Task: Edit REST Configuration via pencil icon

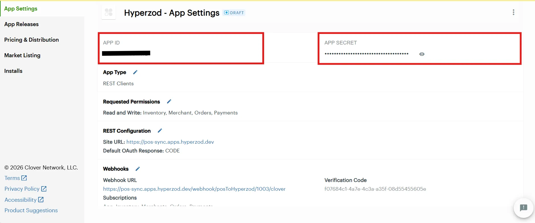Action: [160, 131]
